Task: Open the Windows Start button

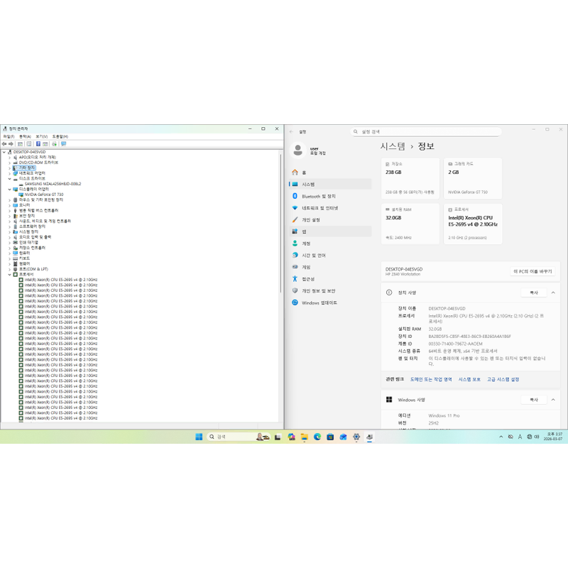Action: tap(199, 437)
